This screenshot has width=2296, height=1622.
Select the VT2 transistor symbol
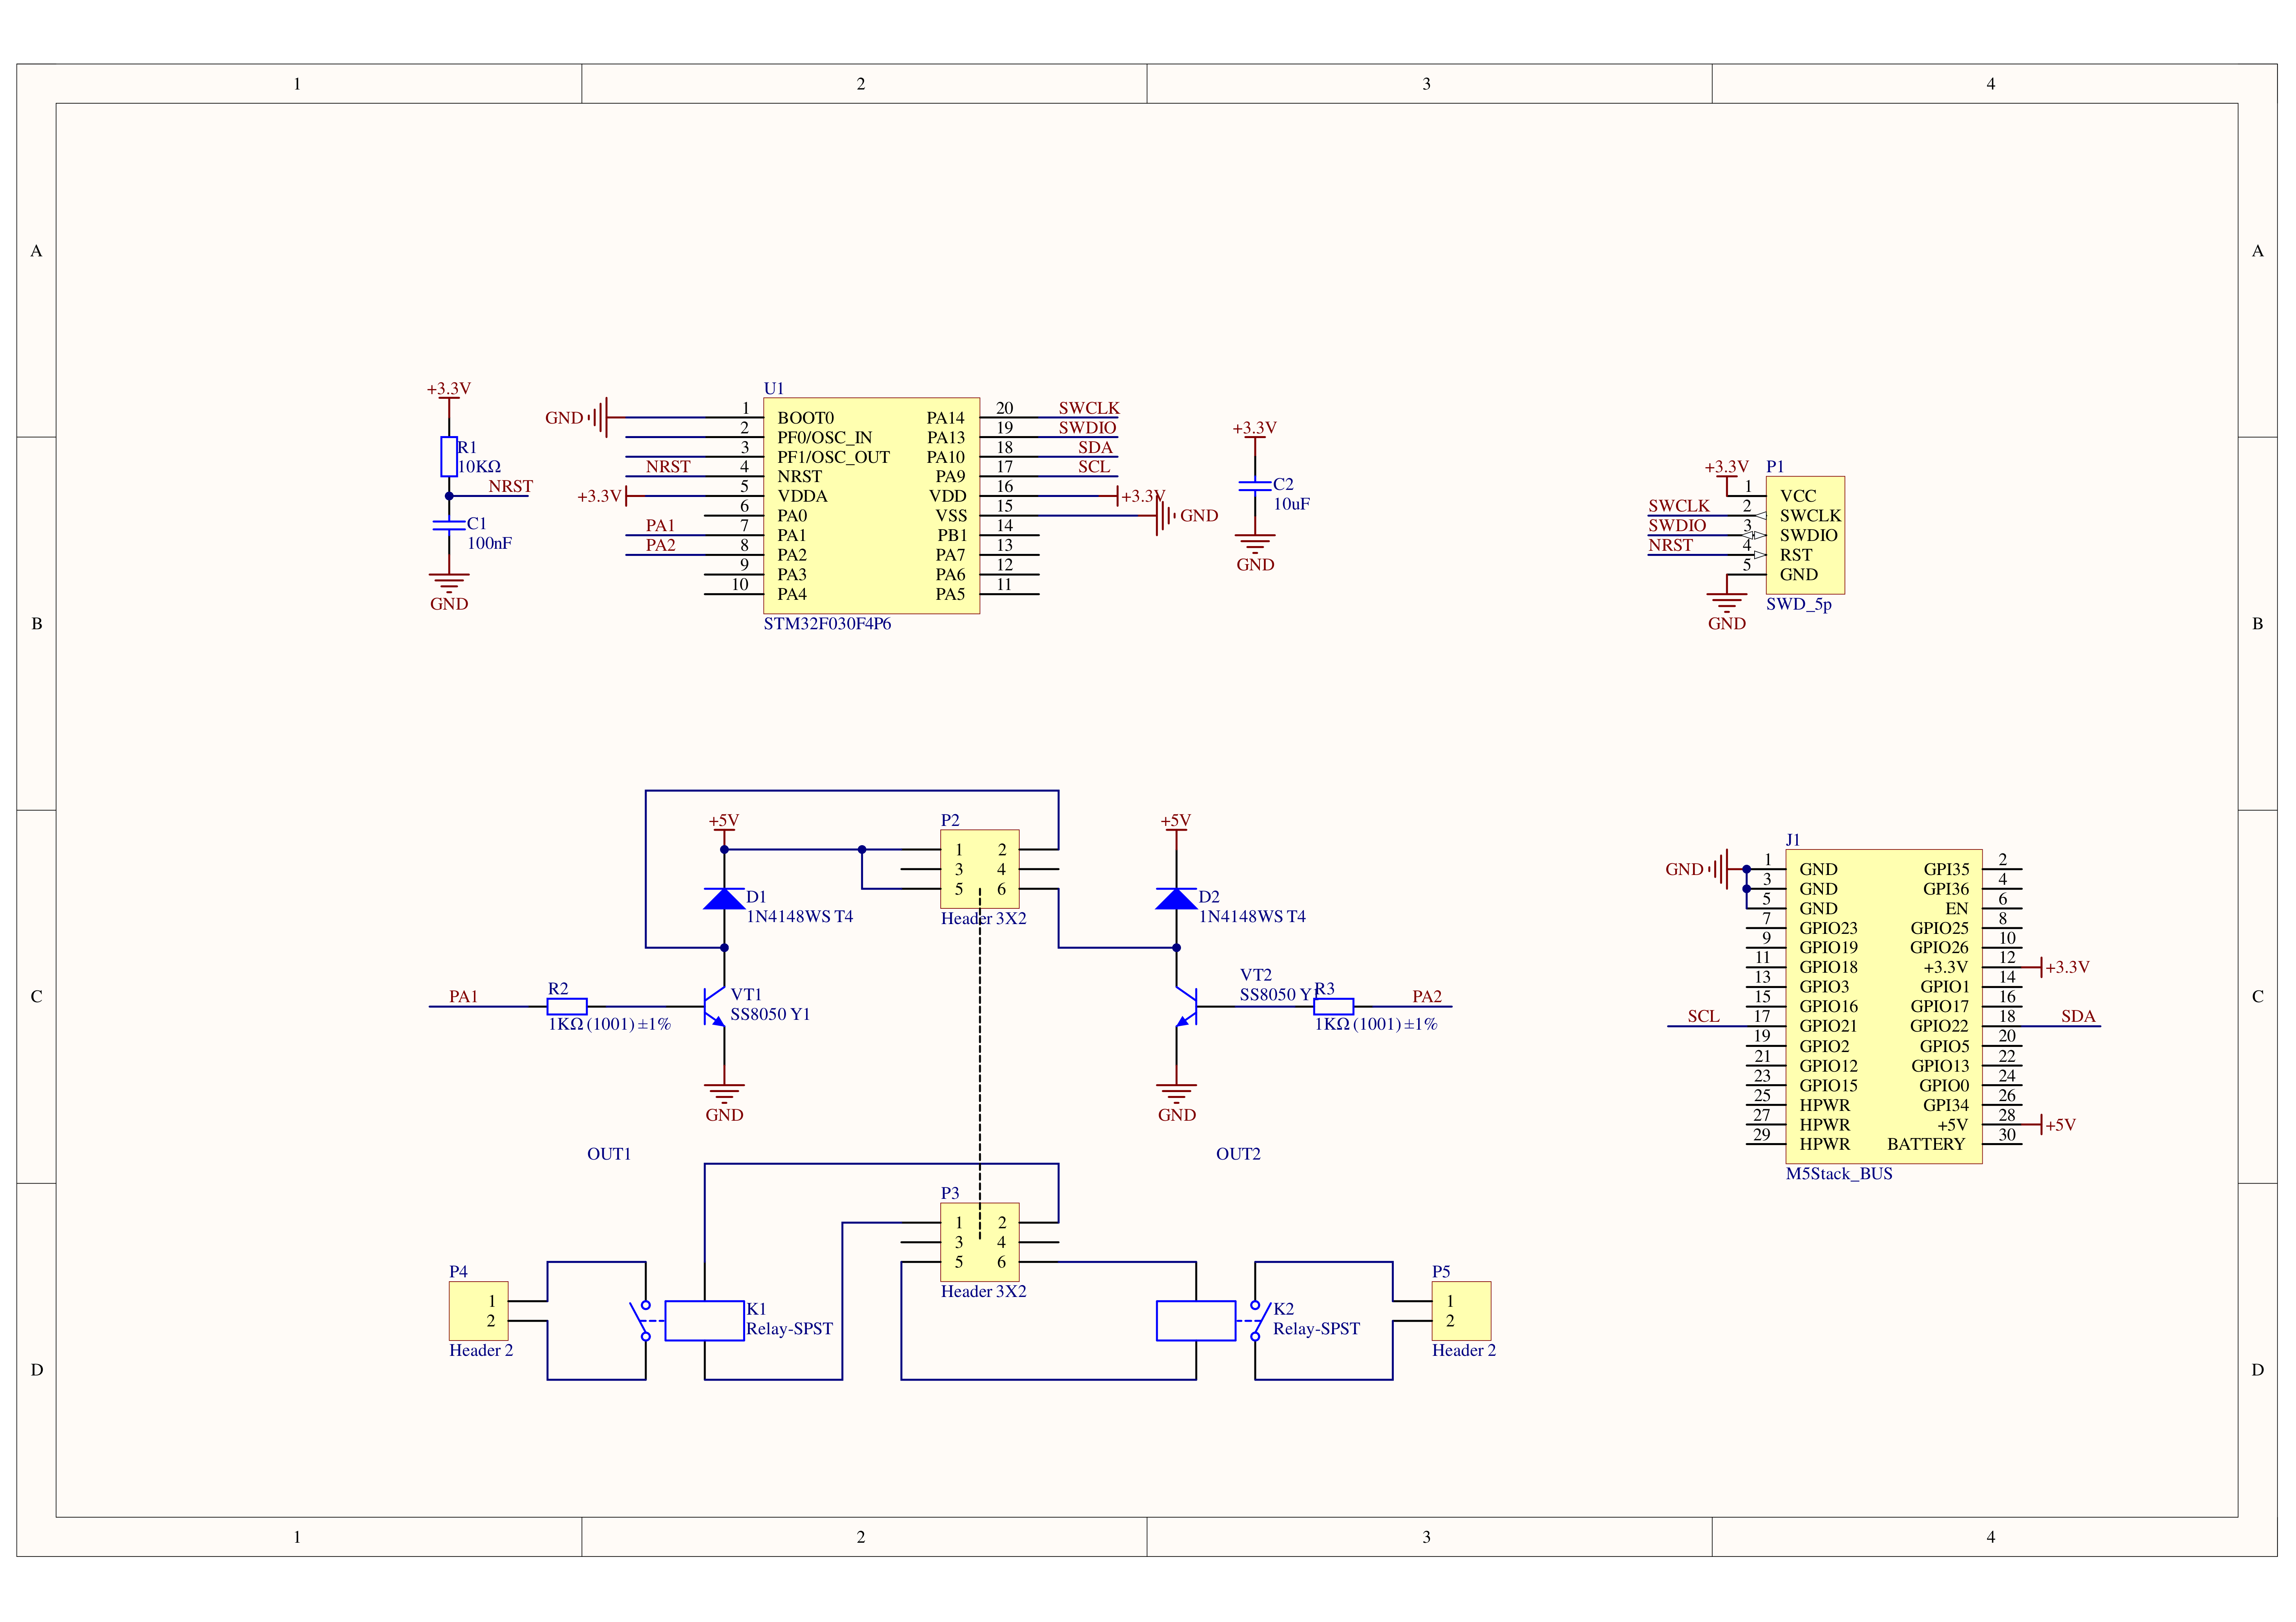click(1186, 1007)
